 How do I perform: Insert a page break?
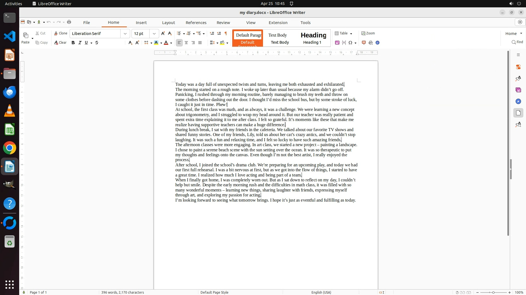344,43
